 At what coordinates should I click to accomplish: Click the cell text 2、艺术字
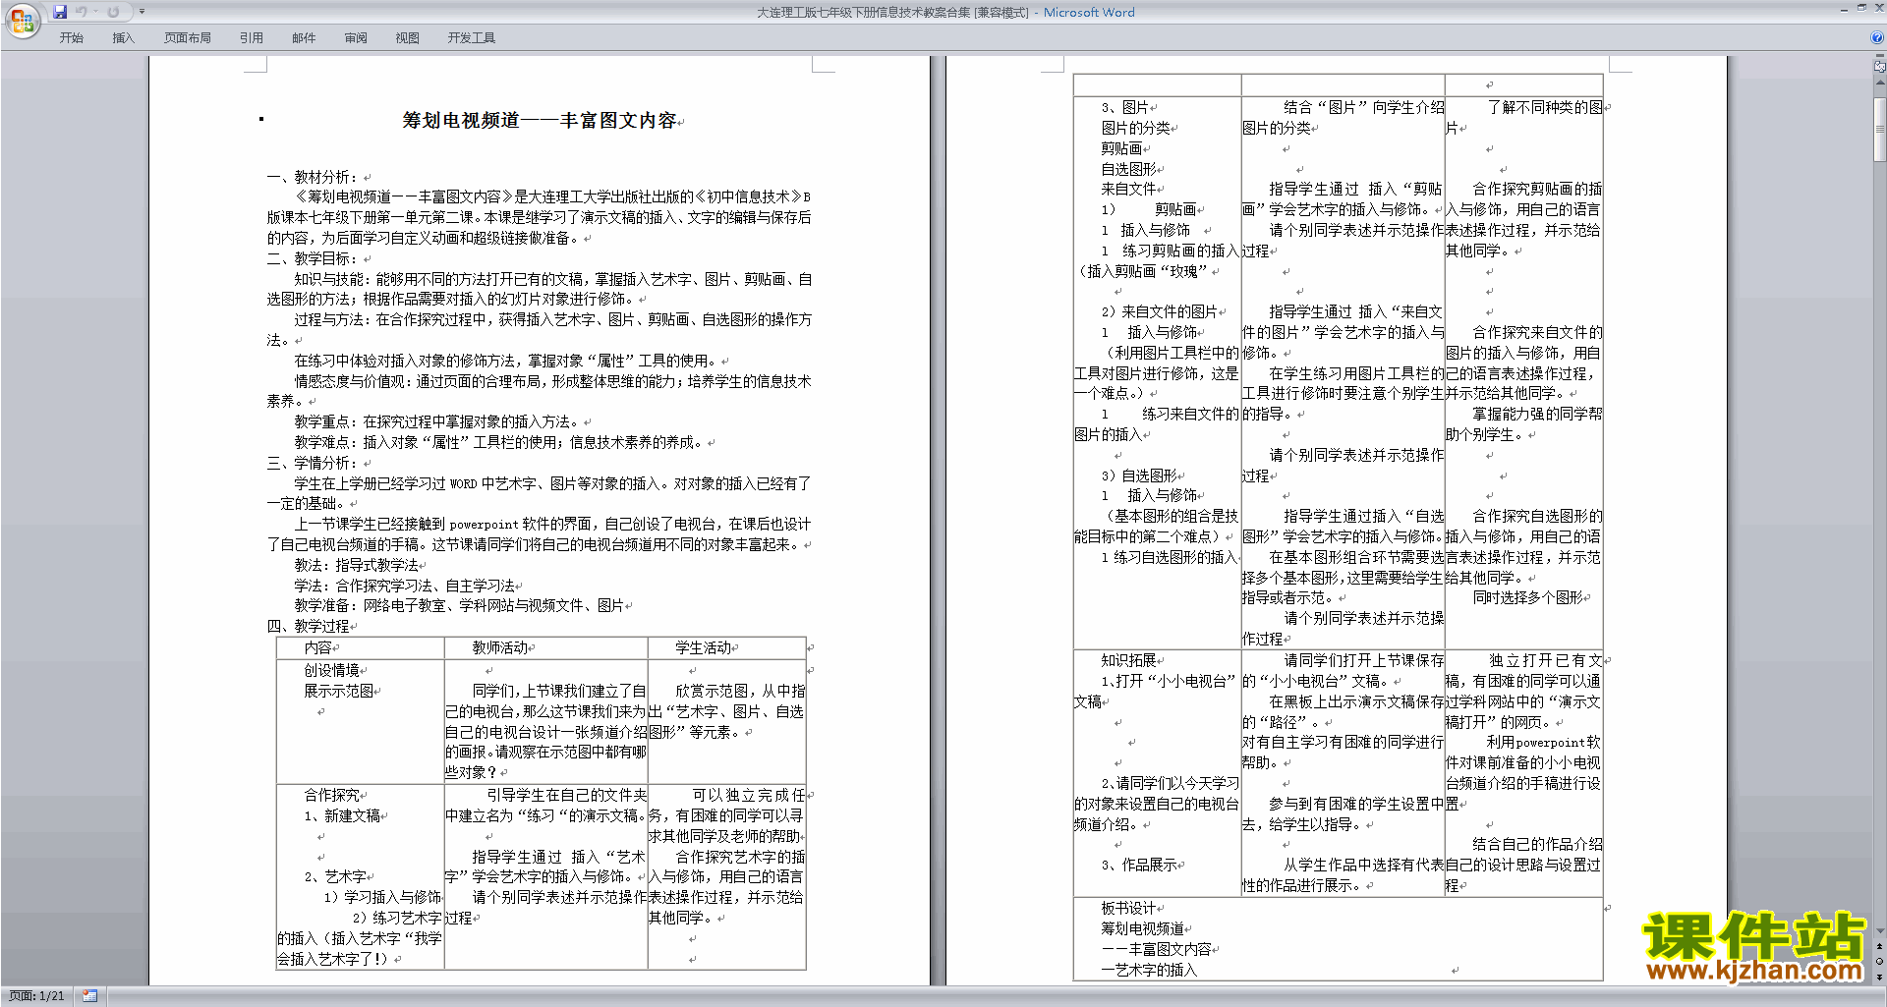(335, 876)
